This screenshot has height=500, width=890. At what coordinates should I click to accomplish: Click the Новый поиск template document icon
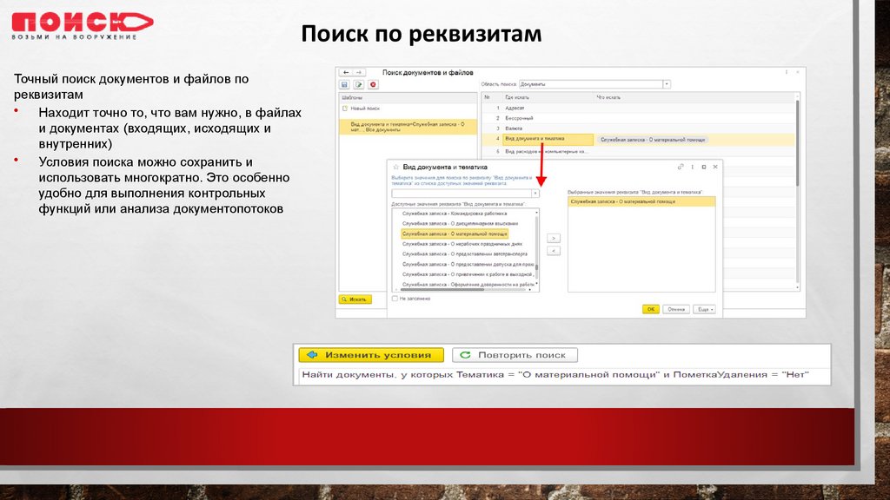click(344, 109)
